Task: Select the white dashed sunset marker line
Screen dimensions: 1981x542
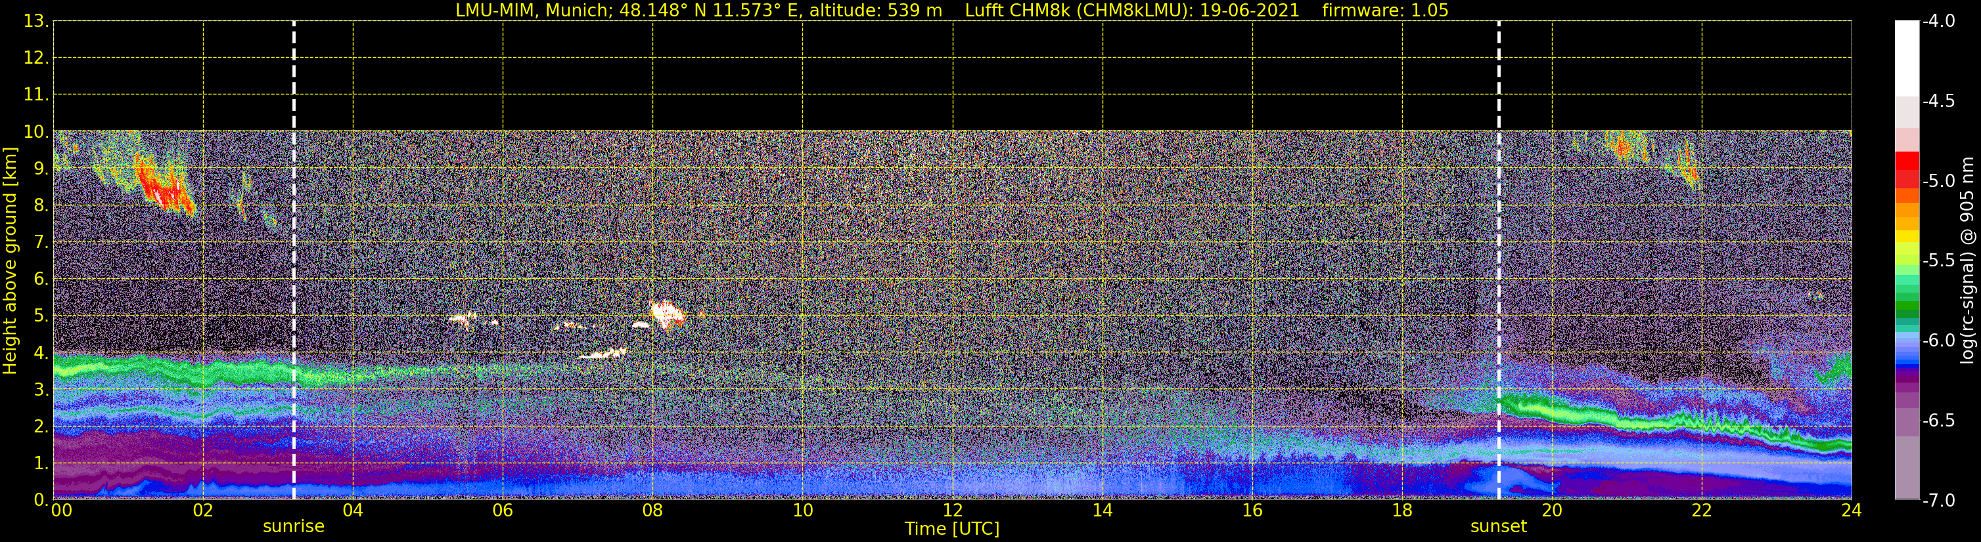Action: [1499, 261]
